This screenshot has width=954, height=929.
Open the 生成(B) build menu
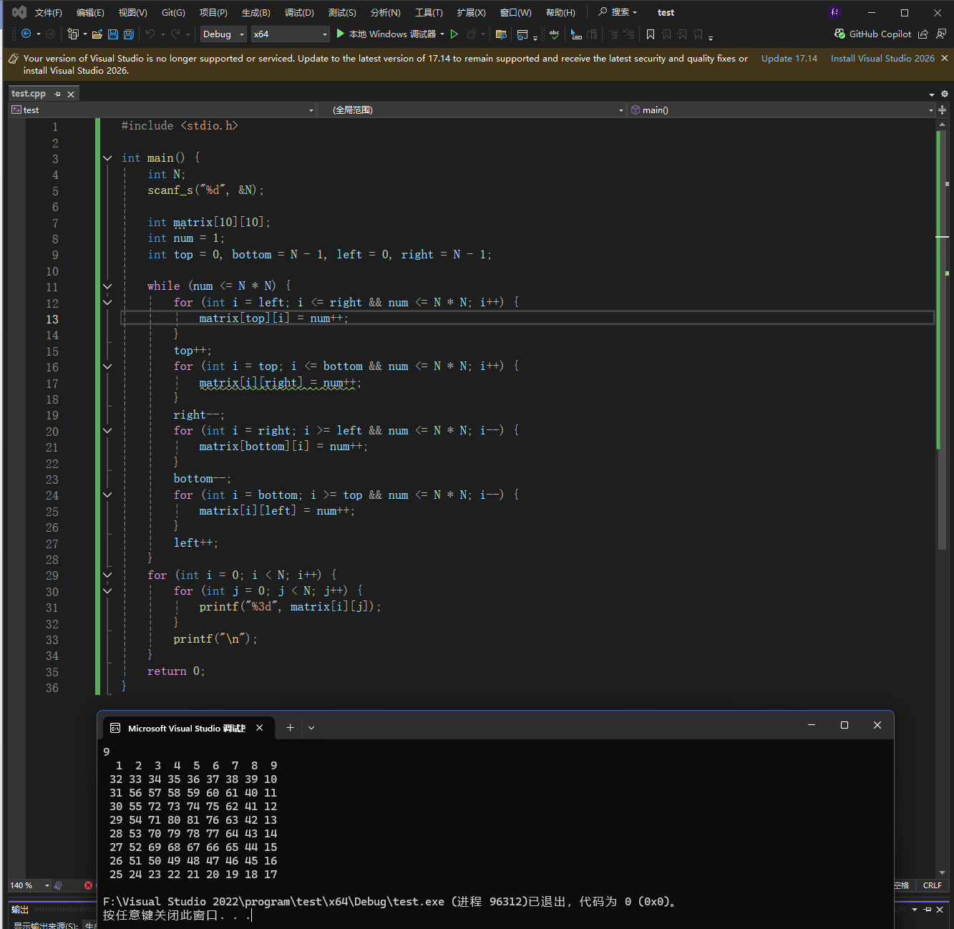click(255, 13)
